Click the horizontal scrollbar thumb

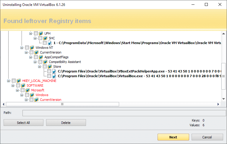pos(62,104)
